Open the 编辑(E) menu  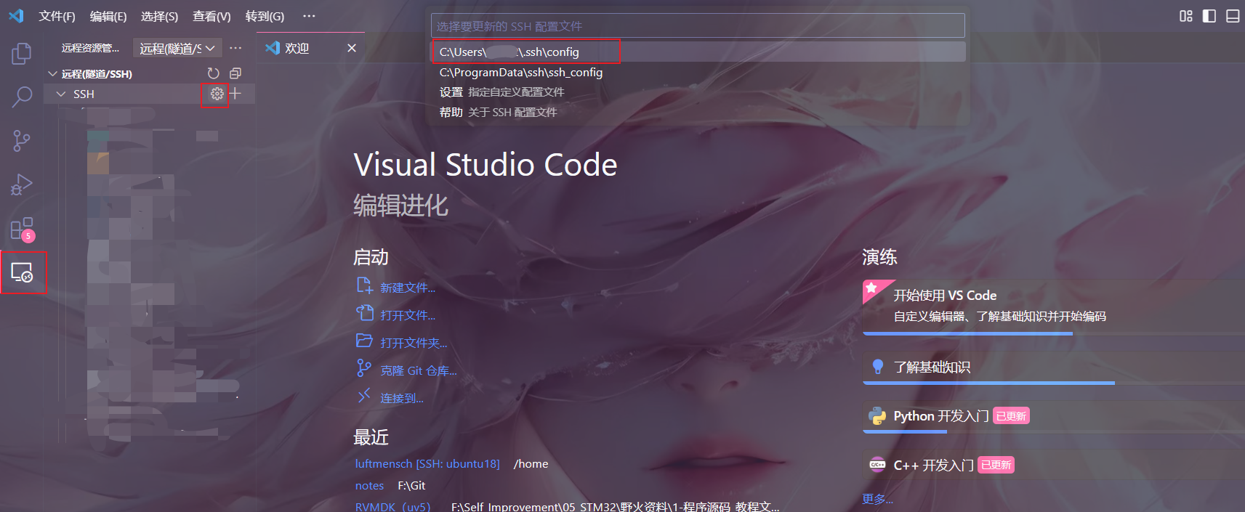tap(108, 16)
